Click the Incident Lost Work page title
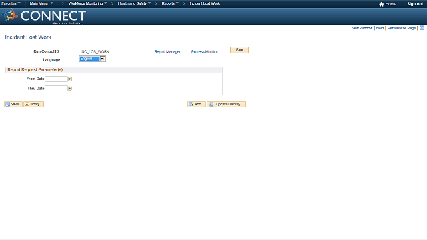Screen dimensions: 427x240 (x=28, y=37)
